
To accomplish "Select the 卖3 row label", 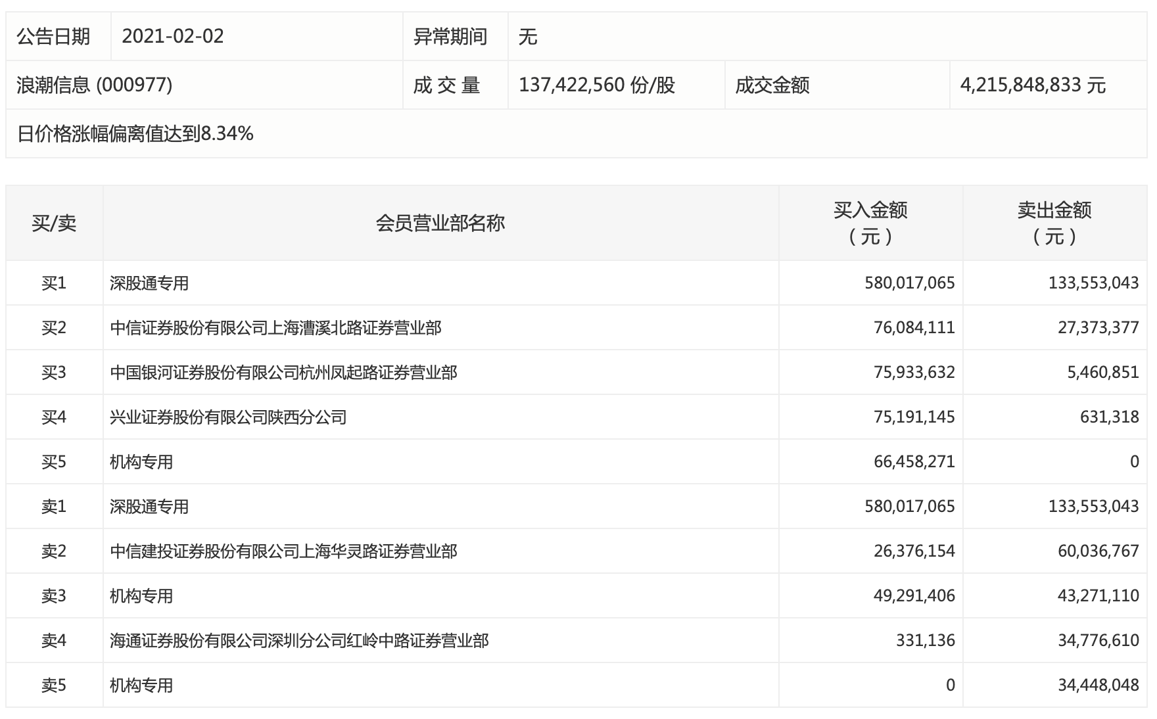I will 54,595.
